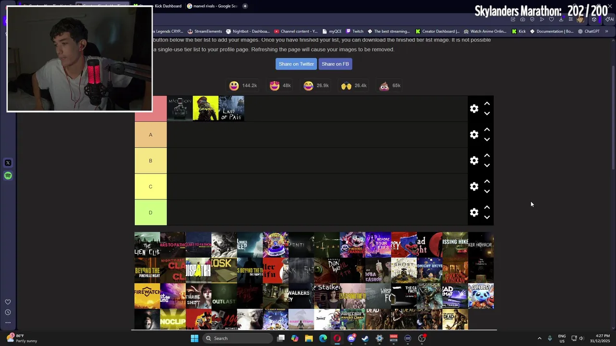
Task: Pick the Finding Frankie thumbnail
Action: pyautogui.click(x=353, y=245)
